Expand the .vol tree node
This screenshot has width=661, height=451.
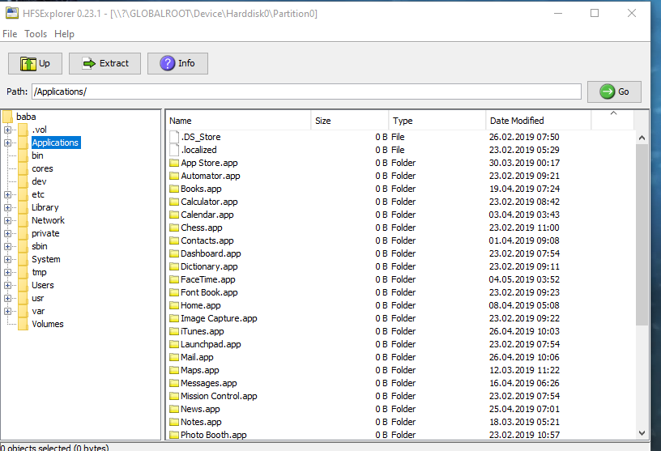(x=7, y=130)
